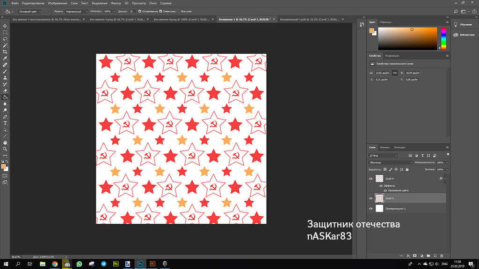Click the add layer style fx icon

click(x=408, y=255)
